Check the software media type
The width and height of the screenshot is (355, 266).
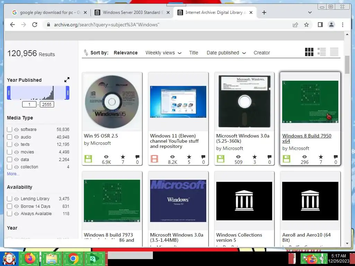9,130
